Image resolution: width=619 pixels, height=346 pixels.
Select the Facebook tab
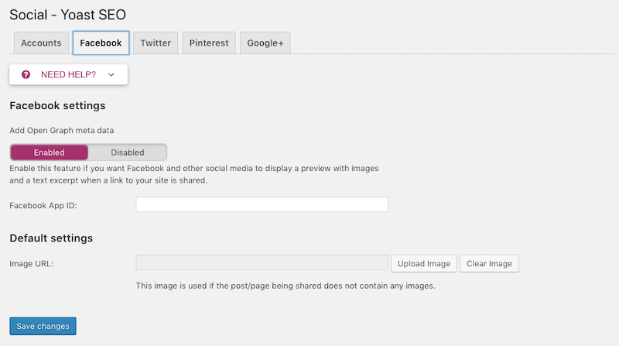click(101, 43)
